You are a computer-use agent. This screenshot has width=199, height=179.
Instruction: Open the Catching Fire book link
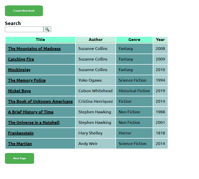[x=21, y=59]
